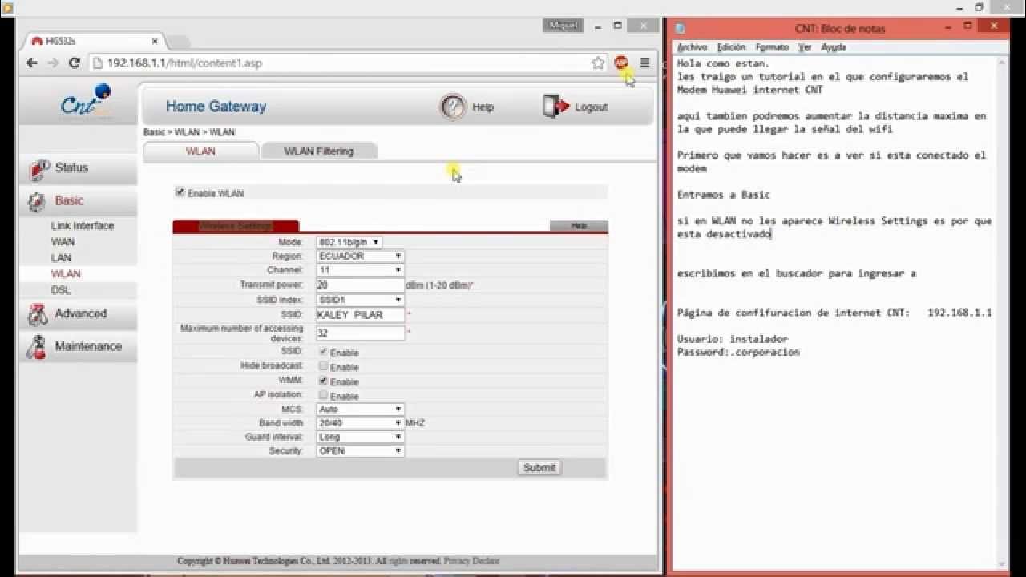
Task: Click Help button in Wireless Settings header
Action: tap(579, 227)
